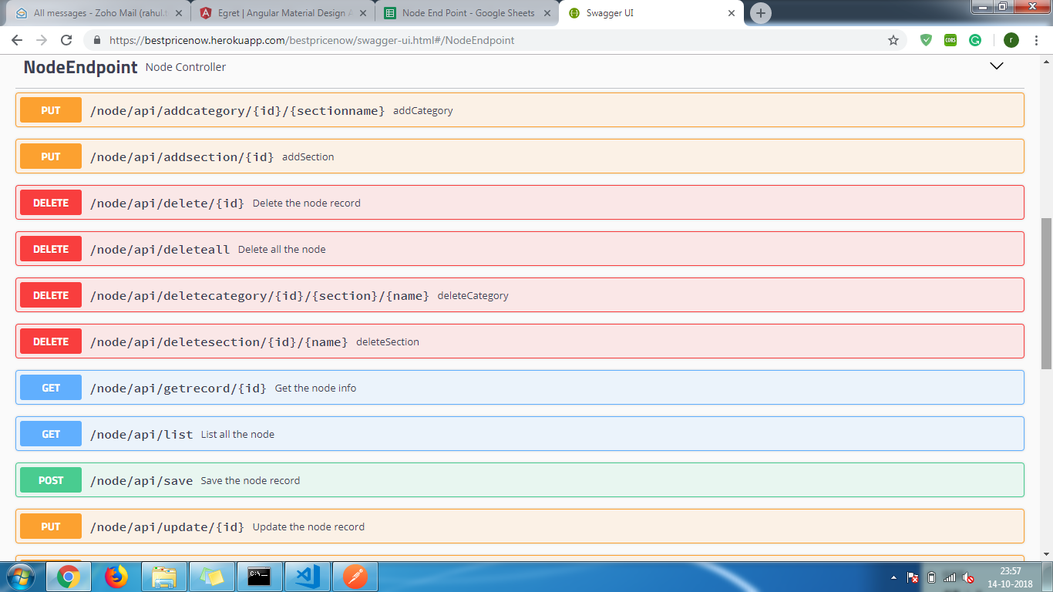Click the green shield extension icon
Viewport: 1053px width, 592px height.
tap(926, 40)
